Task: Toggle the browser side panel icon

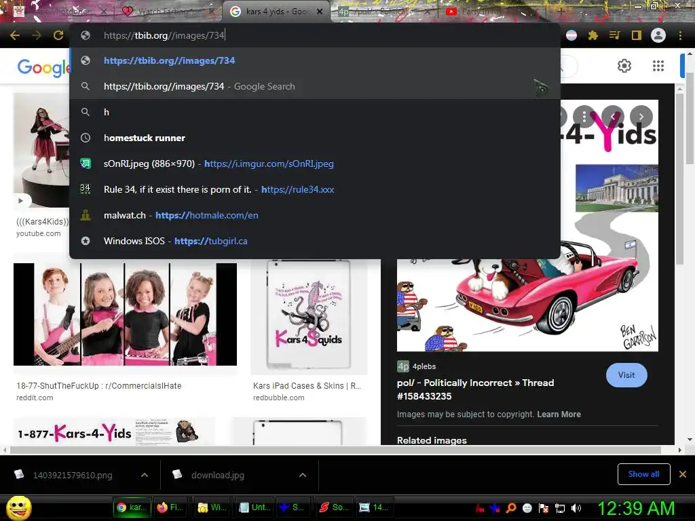Action: pos(636,35)
